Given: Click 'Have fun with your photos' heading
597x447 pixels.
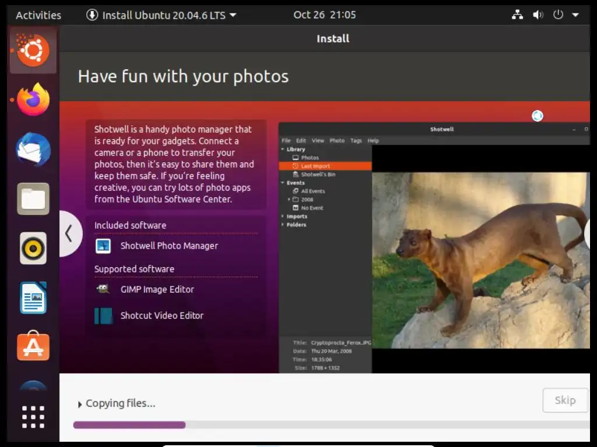Looking at the screenshot, I should pos(183,76).
